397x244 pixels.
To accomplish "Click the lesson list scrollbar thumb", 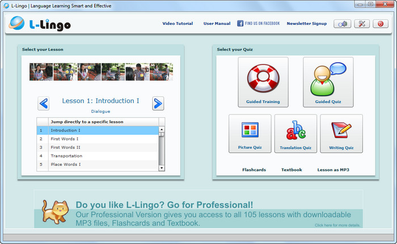I will [162, 134].
